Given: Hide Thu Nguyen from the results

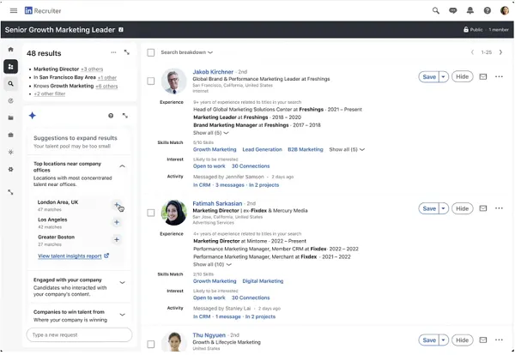Looking at the screenshot, I should pyautogui.click(x=462, y=340).
